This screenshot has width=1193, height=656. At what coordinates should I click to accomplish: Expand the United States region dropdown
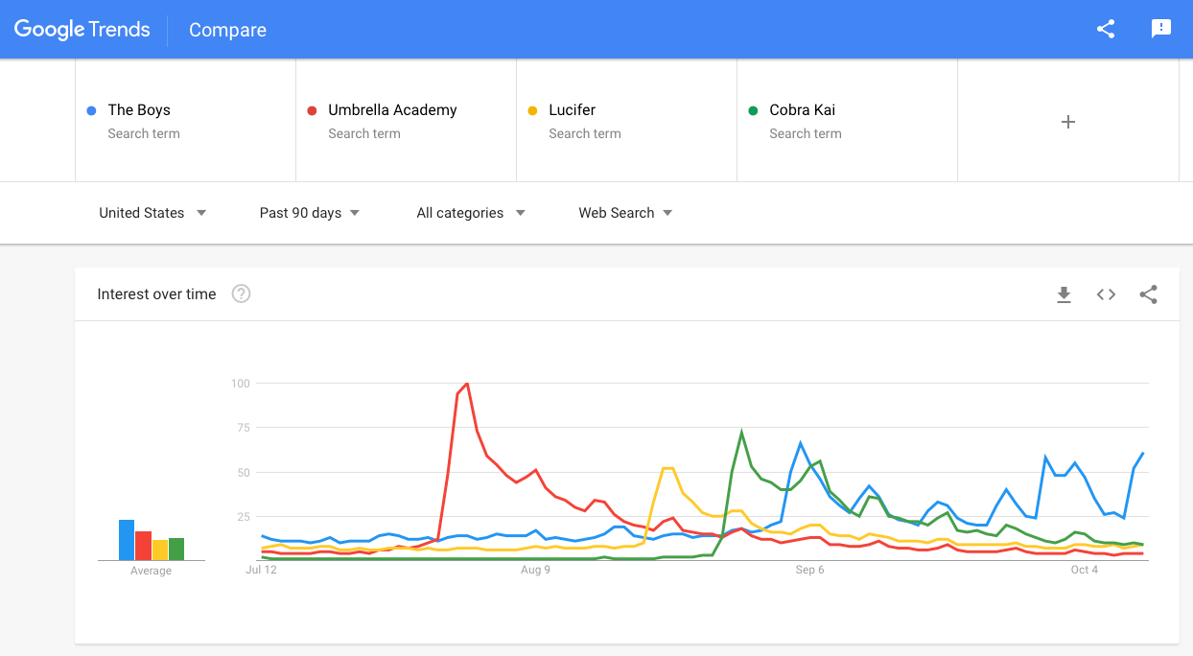click(152, 213)
